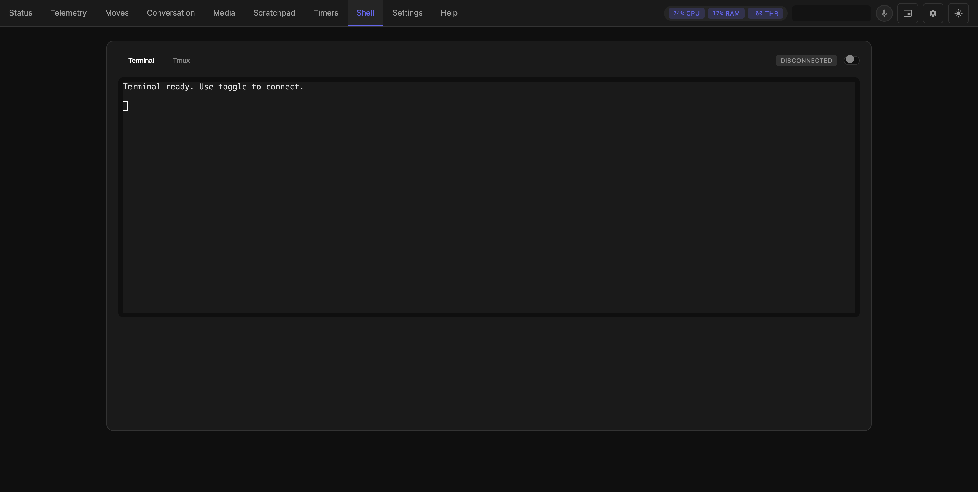
Task: Click the 60 THR indicator
Action: tap(765, 13)
